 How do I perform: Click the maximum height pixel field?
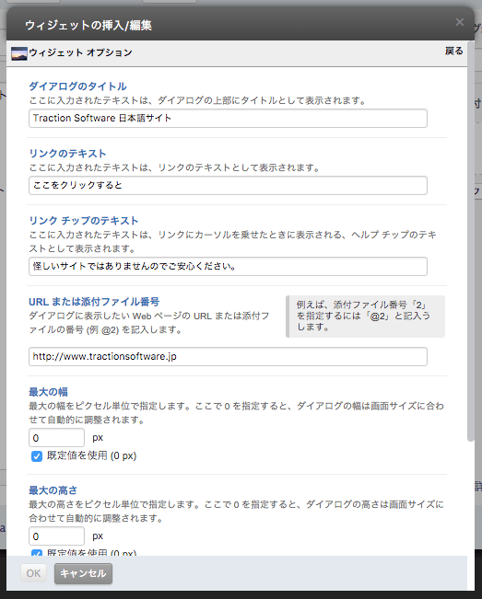pyautogui.click(x=56, y=536)
